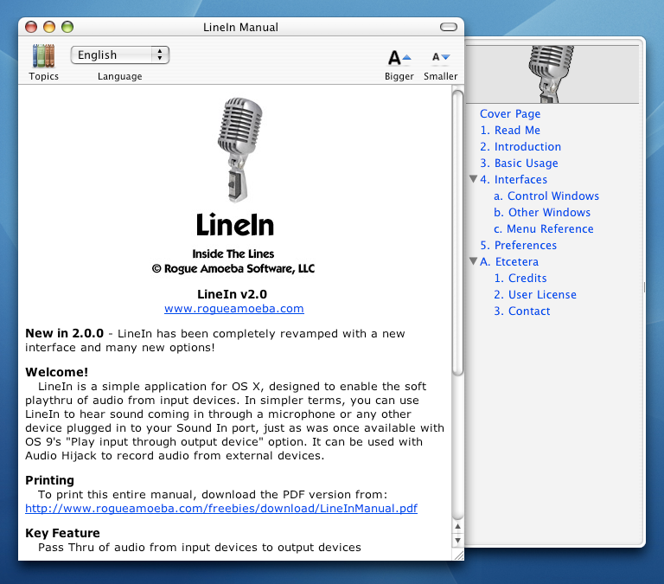The image size is (664, 584).
Task: Open the Topics drawer books icon
Action: [43, 55]
